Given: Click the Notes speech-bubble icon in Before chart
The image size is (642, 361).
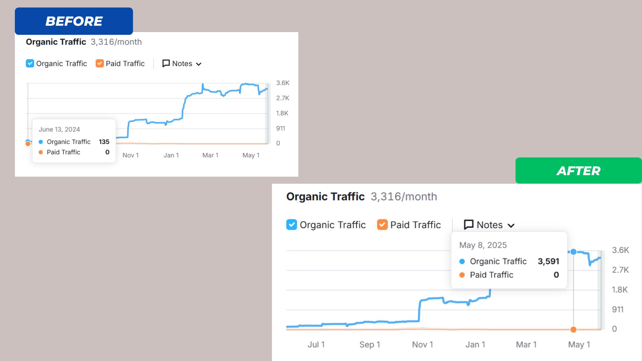Looking at the screenshot, I should click(166, 64).
